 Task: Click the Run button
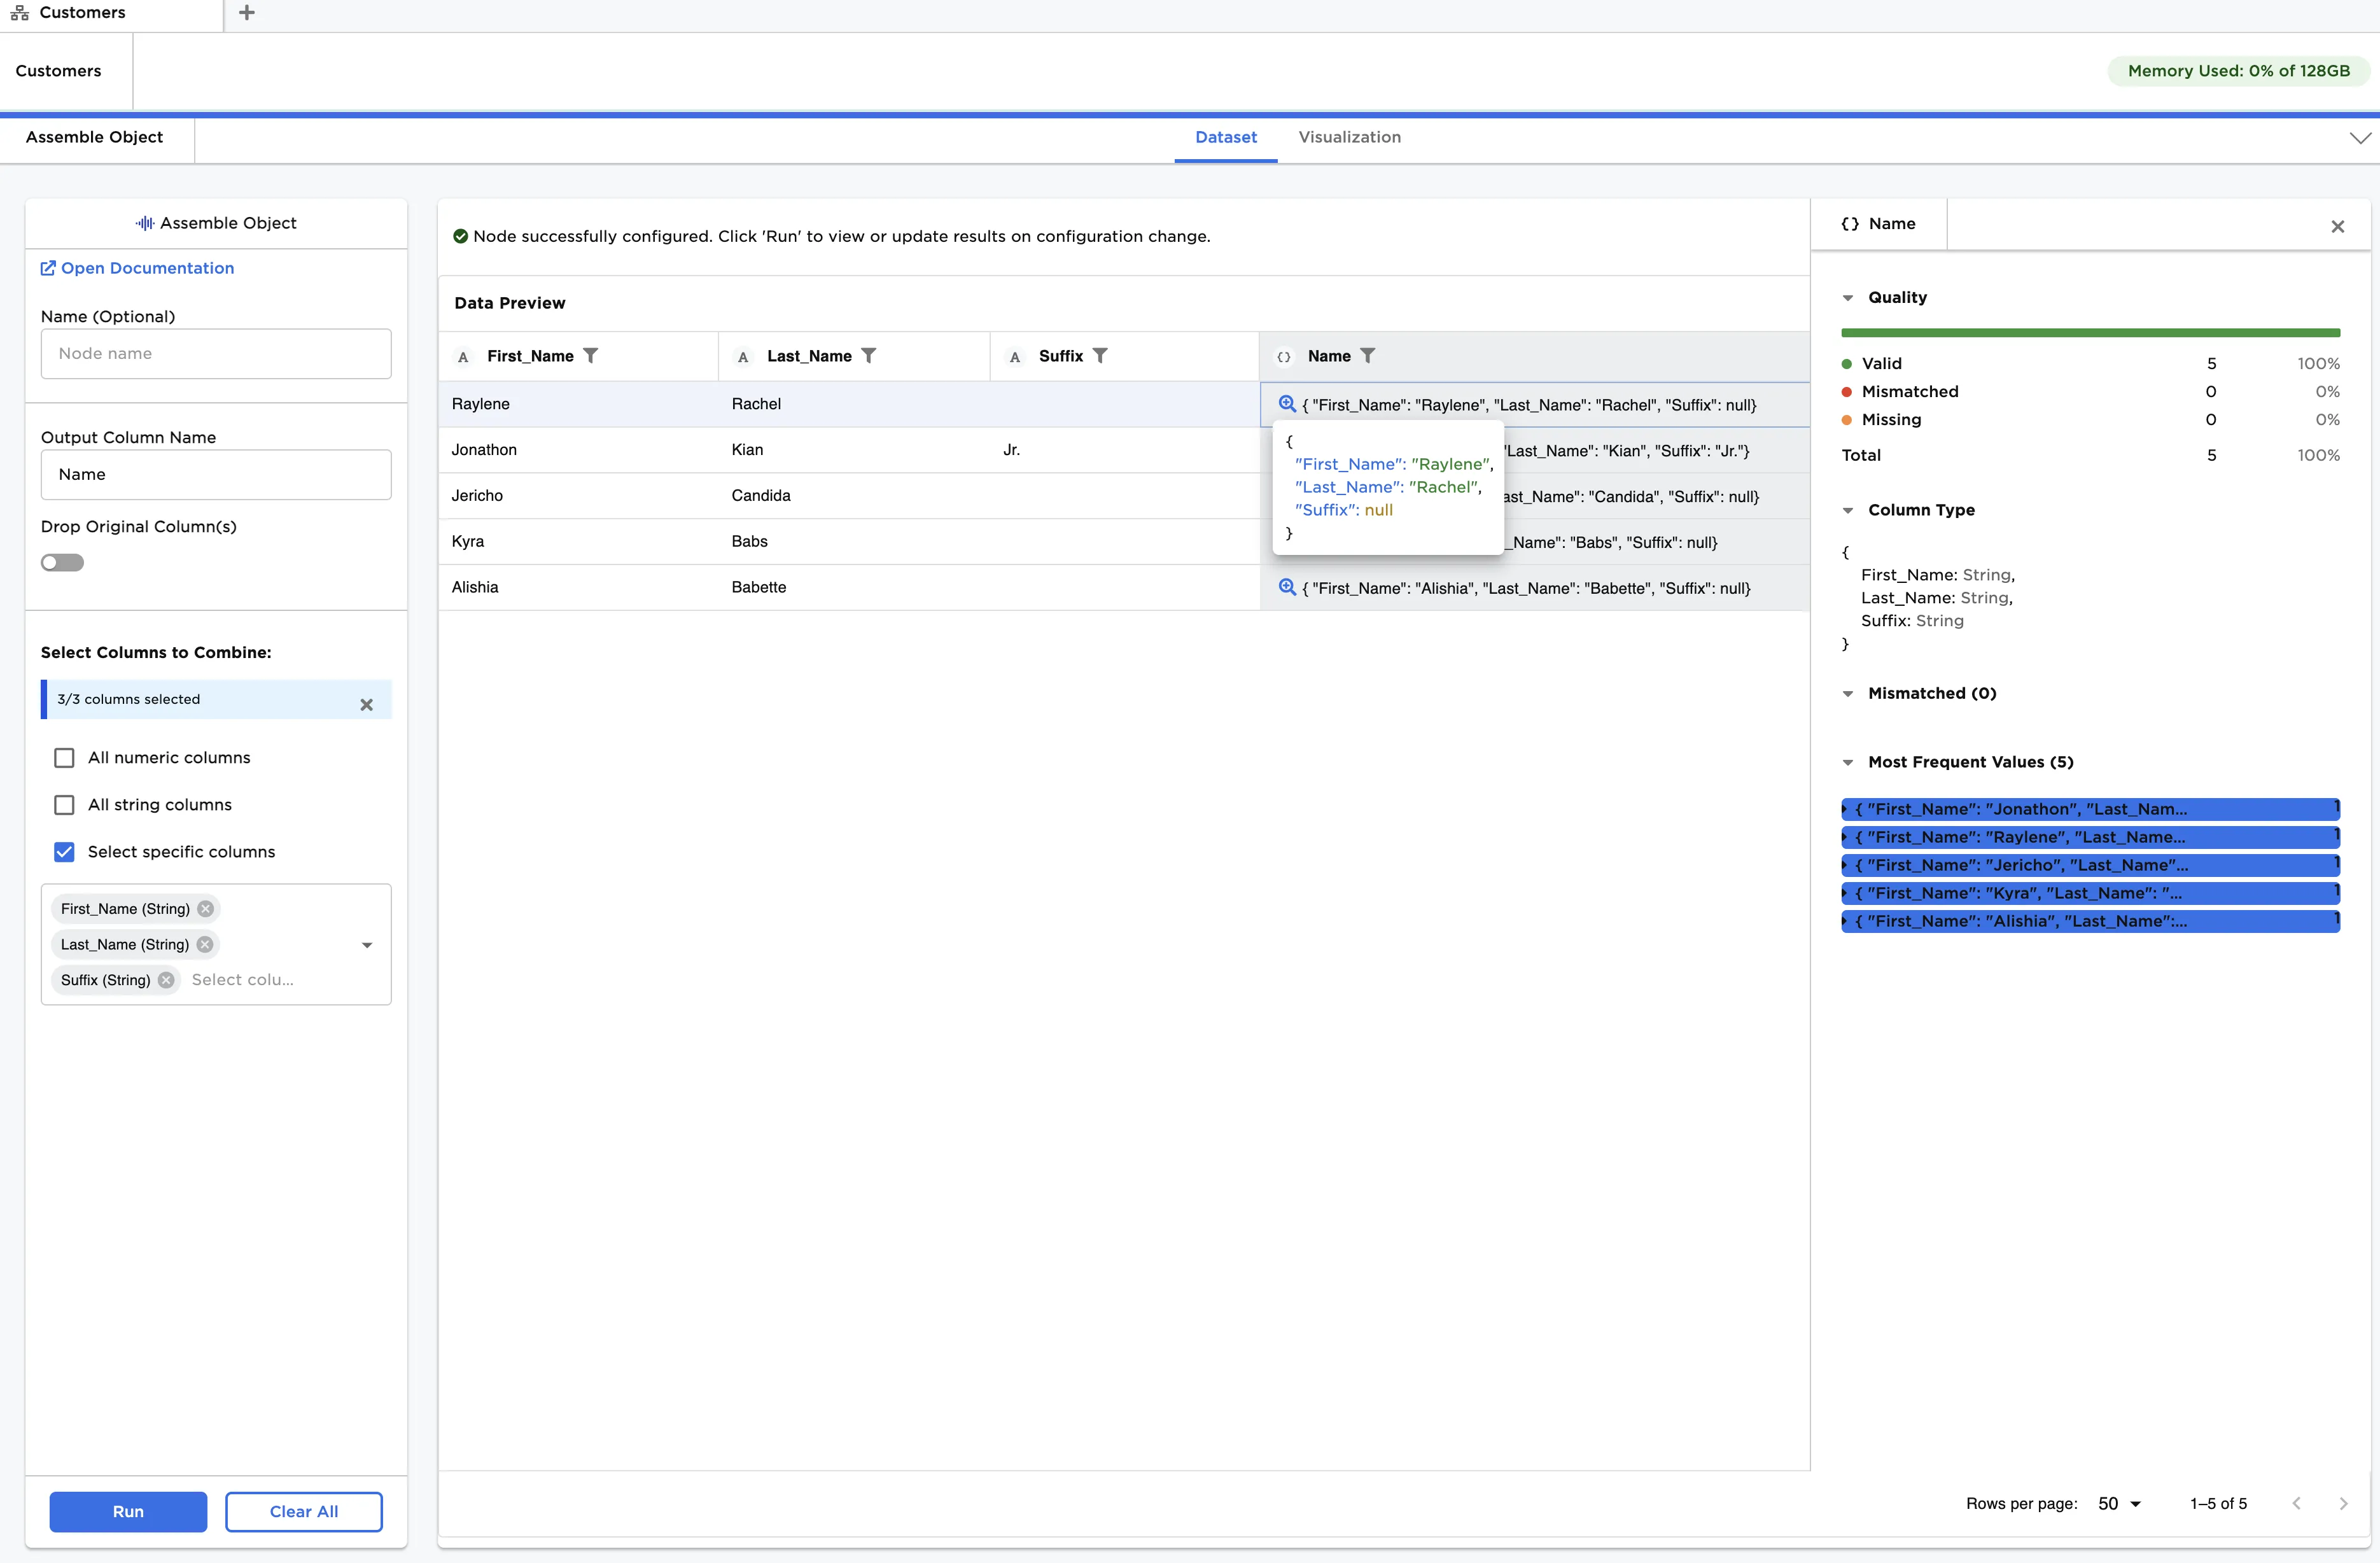[127, 1512]
